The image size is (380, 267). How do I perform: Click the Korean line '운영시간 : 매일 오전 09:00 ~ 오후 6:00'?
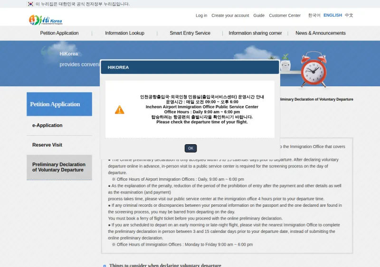click(202, 102)
